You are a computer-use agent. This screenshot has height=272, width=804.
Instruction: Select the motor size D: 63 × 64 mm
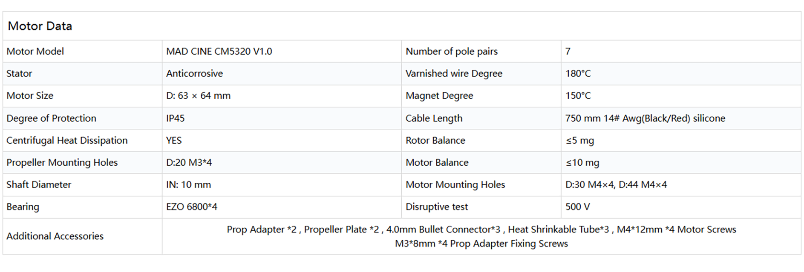[x=198, y=96]
